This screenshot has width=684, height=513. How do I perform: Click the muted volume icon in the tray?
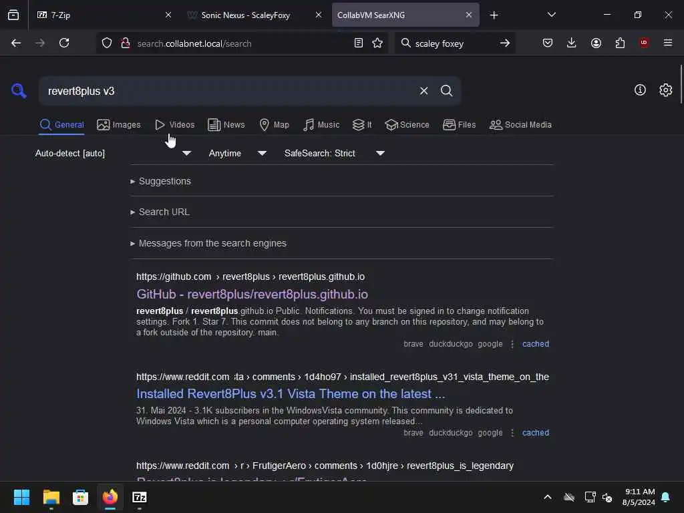pos(607,497)
